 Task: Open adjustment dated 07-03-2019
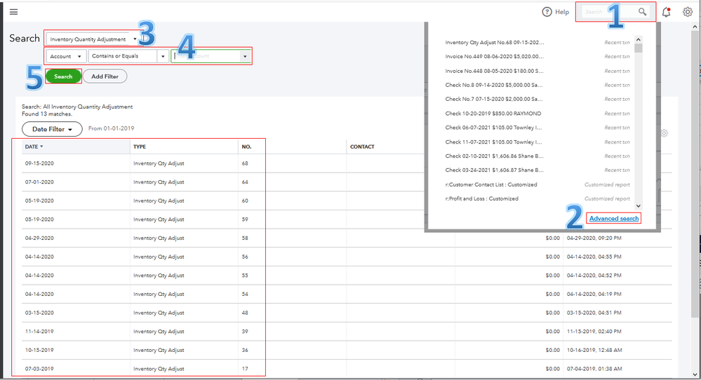point(39,369)
